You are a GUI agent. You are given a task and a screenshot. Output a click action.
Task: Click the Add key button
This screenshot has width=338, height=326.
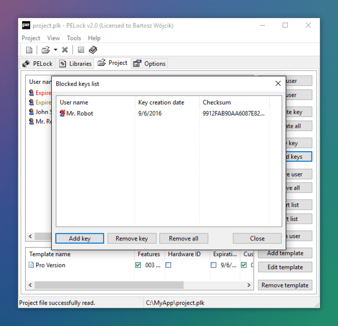(x=80, y=238)
